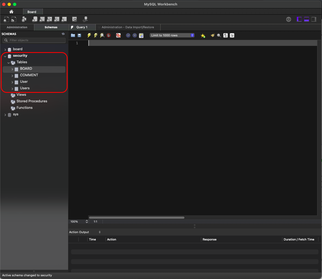The height and width of the screenshot is (279, 322).
Task: Create a new view from toolbar
Action: (x=49, y=19)
